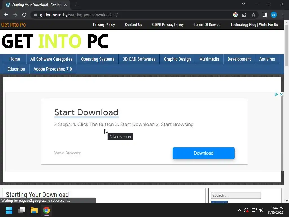Click the GET INTO PC logo
The width and height of the screenshot is (289, 217).
(x=55, y=41)
